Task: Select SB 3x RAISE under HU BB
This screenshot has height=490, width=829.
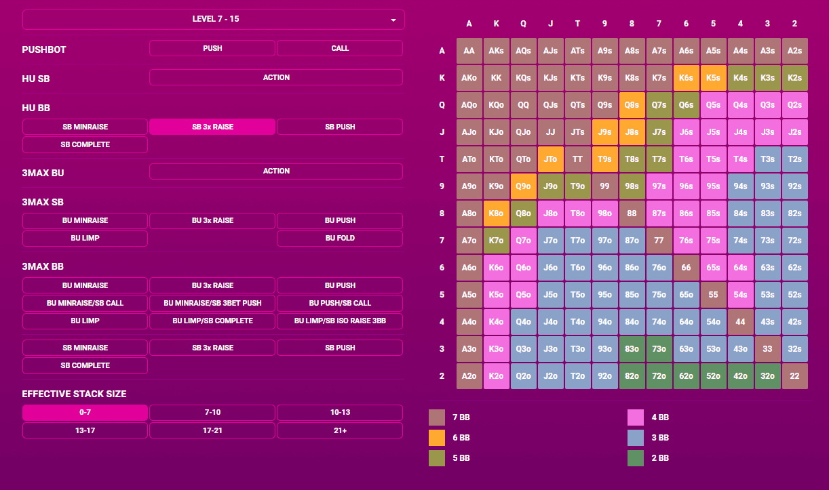Action: tap(212, 127)
